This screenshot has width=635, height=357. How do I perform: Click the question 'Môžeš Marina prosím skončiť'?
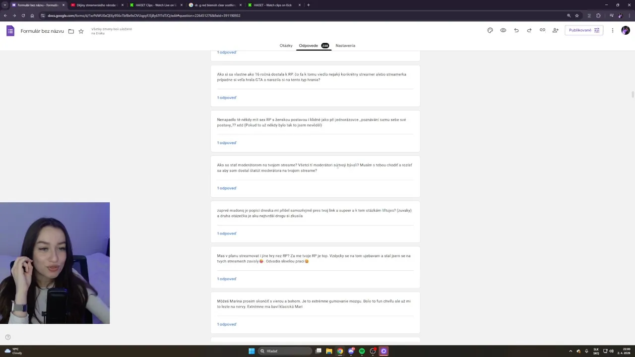[314, 304]
